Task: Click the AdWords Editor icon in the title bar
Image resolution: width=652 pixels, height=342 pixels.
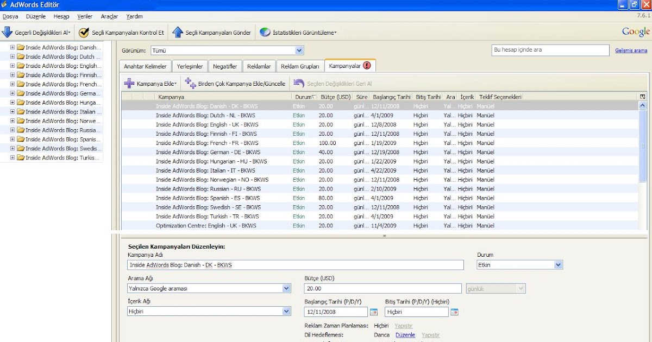Action: 4,5
